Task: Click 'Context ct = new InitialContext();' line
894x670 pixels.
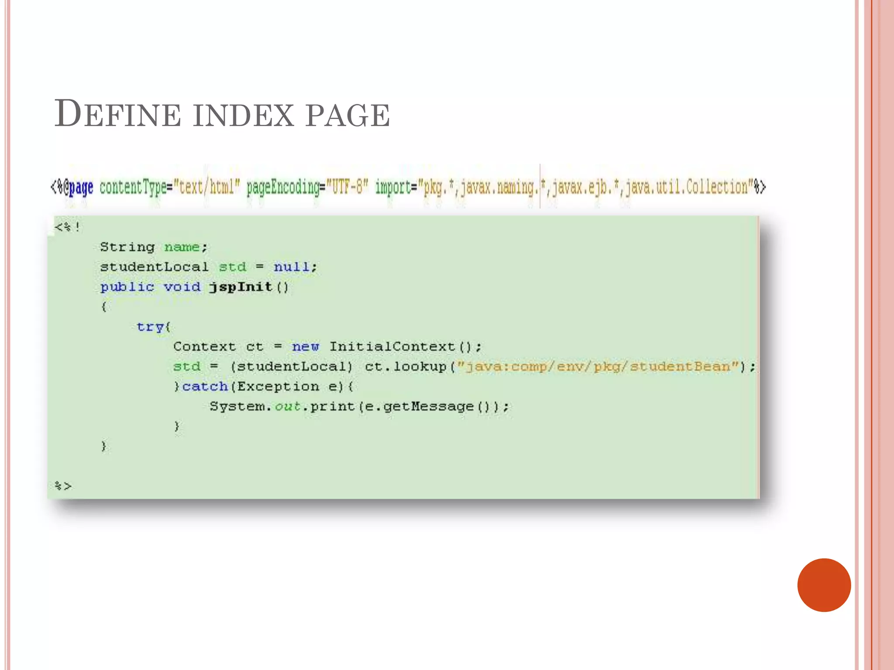Action: point(327,347)
